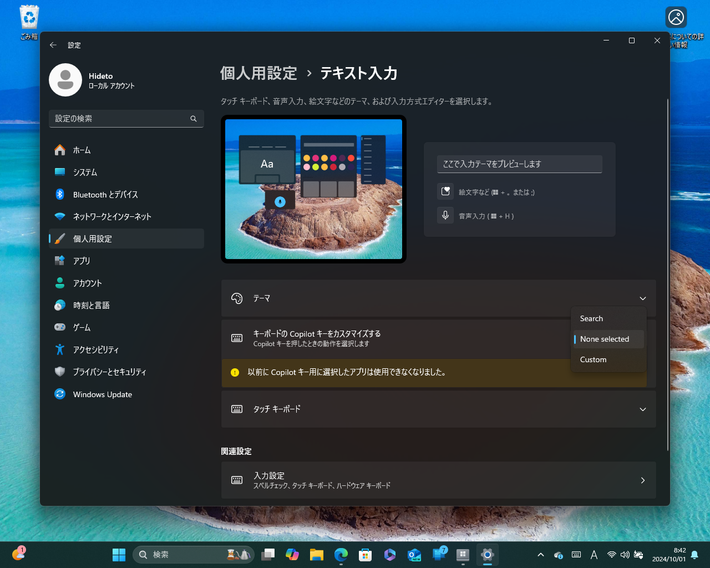This screenshot has width=710, height=568.
Task: Click the back arrow in Settings
Action: click(x=53, y=45)
